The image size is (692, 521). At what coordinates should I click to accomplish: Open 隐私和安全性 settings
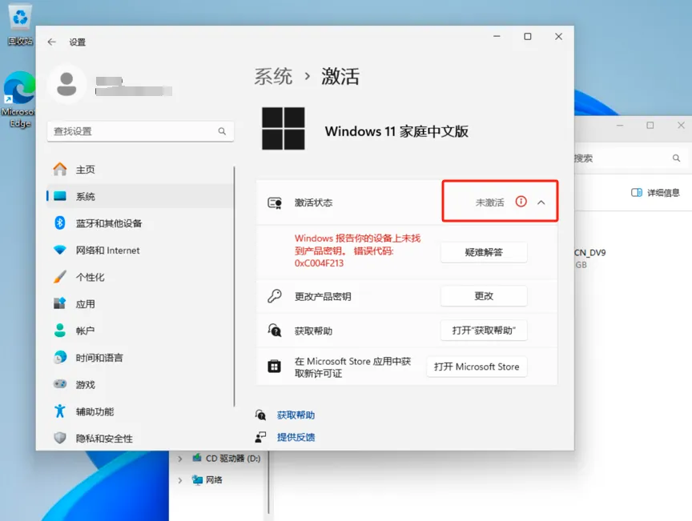(x=140, y=438)
